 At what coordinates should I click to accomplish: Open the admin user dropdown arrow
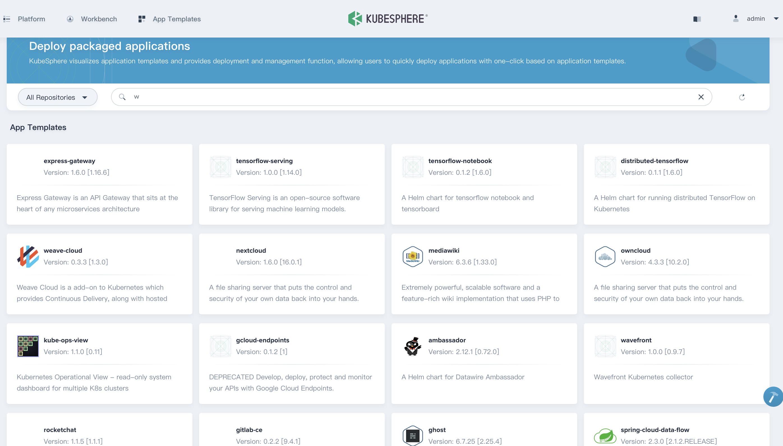pyautogui.click(x=776, y=19)
